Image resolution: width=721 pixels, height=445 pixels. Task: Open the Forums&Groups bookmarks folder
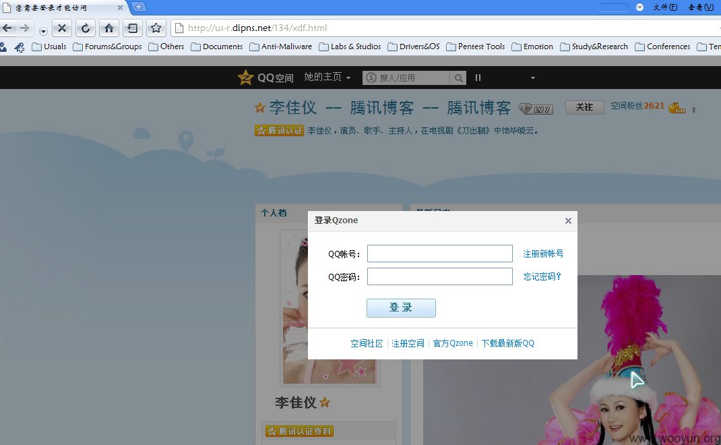pos(107,47)
